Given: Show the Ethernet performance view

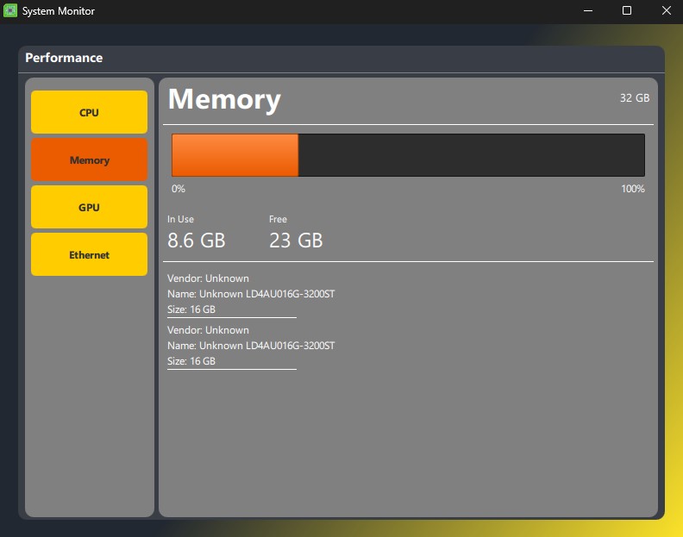Looking at the screenshot, I should tap(89, 254).
